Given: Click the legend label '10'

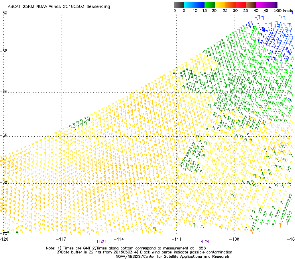Looking at the screenshot, I should (x=195, y=11).
